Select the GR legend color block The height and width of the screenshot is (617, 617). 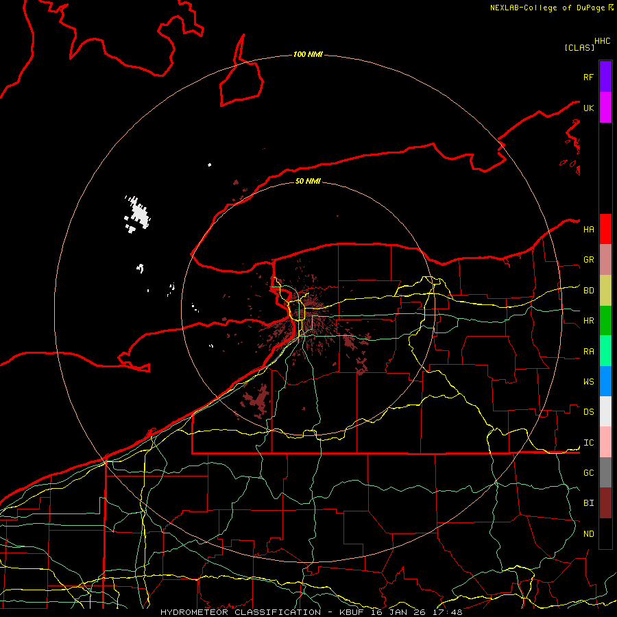point(605,260)
